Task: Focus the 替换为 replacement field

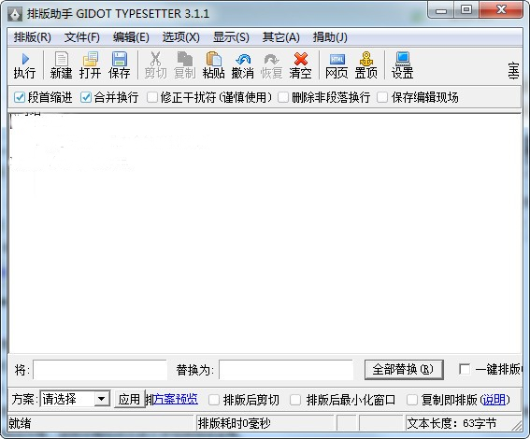Action: pyautogui.click(x=286, y=370)
